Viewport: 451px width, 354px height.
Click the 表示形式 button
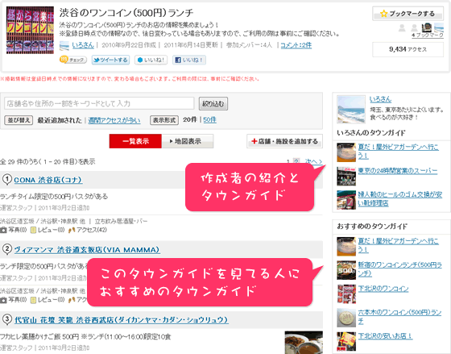(x=164, y=120)
